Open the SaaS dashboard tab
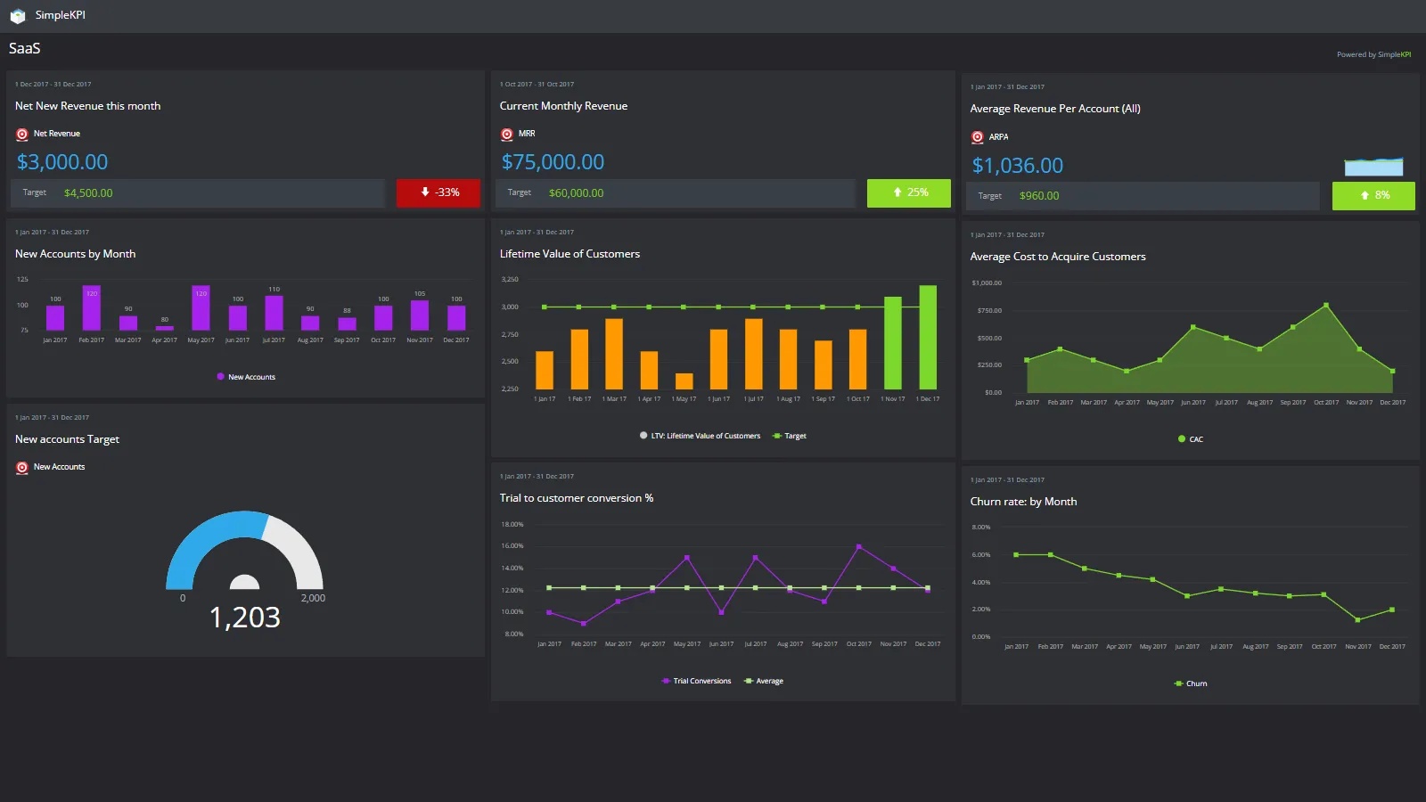 click(23, 48)
